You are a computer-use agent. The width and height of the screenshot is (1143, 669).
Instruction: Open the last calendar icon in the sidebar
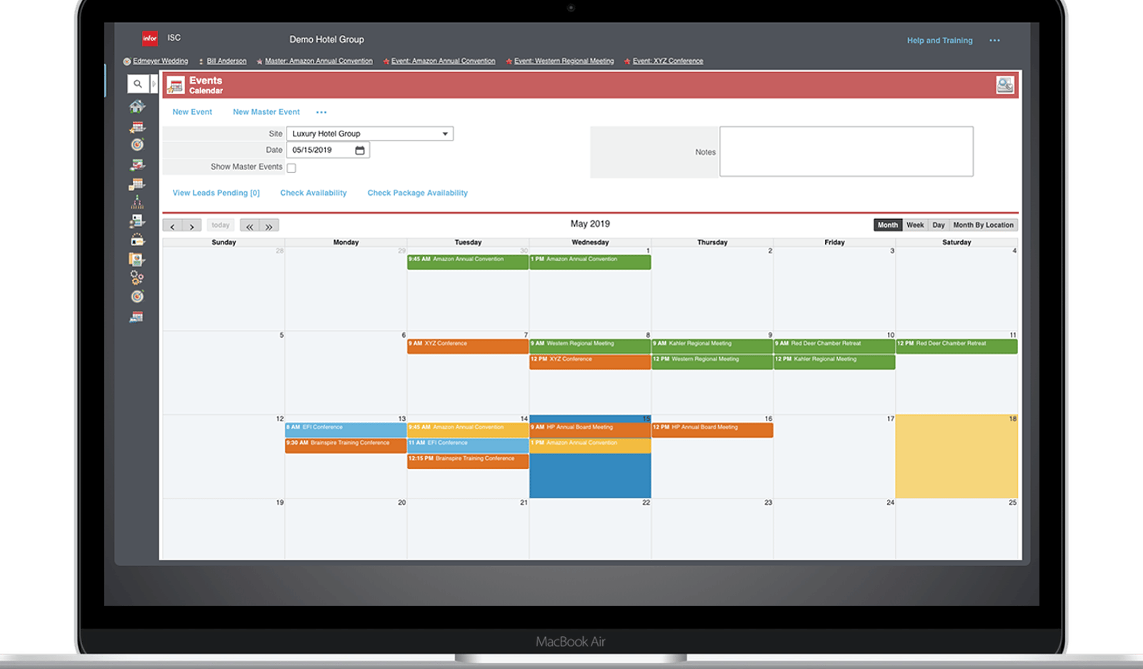click(x=137, y=316)
